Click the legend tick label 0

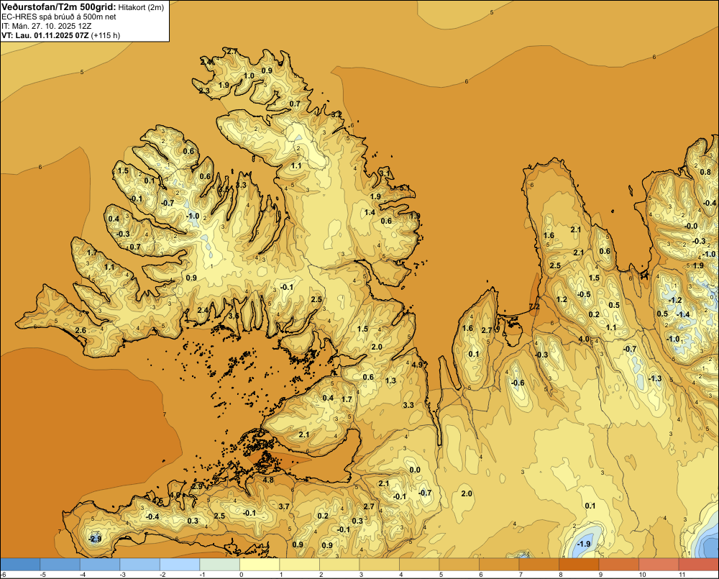click(241, 575)
